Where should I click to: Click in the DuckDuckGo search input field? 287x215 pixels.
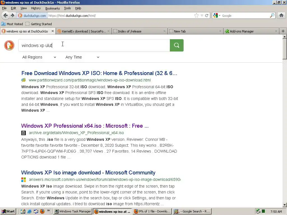[x=94, y=45]
